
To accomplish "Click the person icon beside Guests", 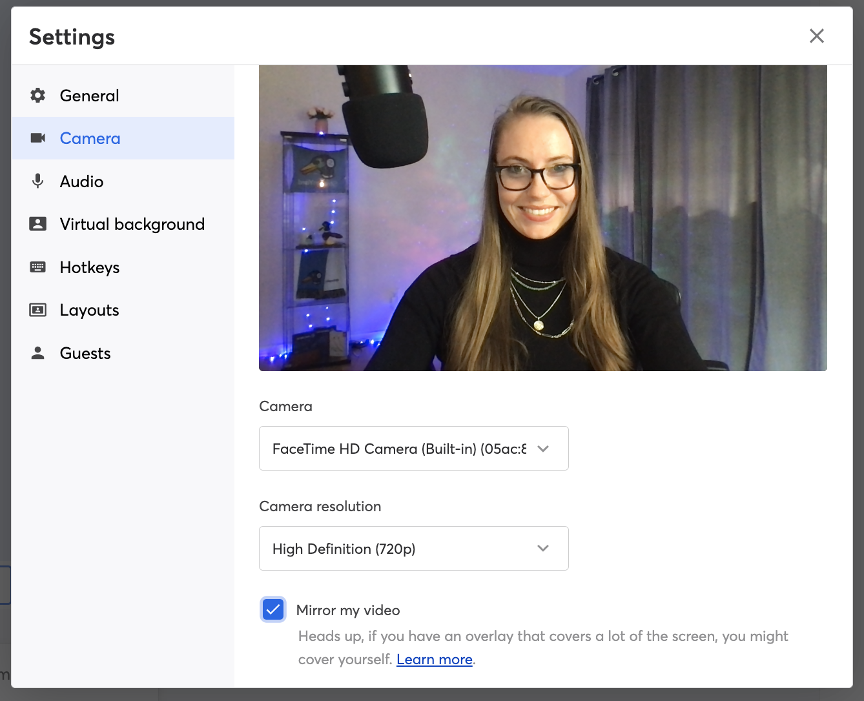I will coord(37,352).
